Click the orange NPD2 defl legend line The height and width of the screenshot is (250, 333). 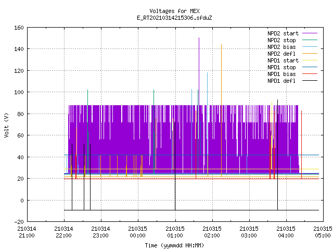click(310, 53)
